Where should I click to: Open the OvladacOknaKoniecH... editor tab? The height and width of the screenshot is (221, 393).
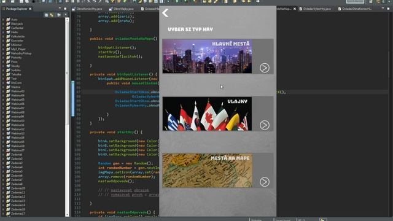354,9
